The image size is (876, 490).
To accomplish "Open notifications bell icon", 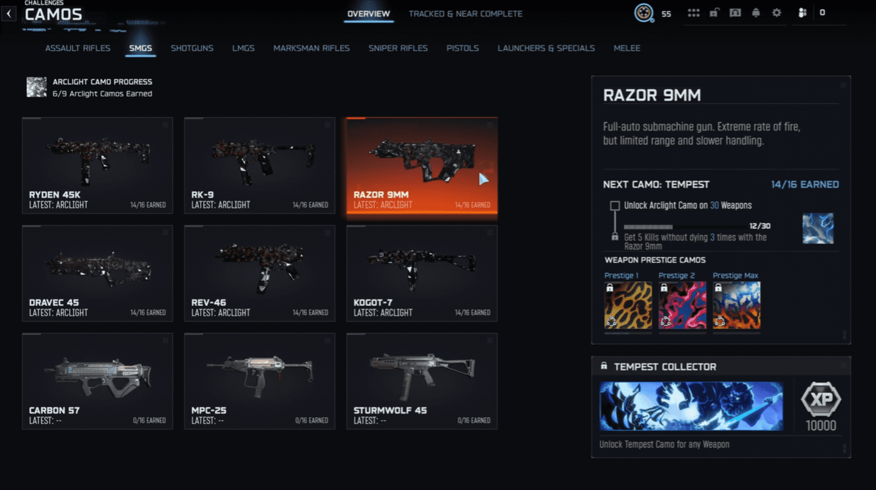I will 756,13.
